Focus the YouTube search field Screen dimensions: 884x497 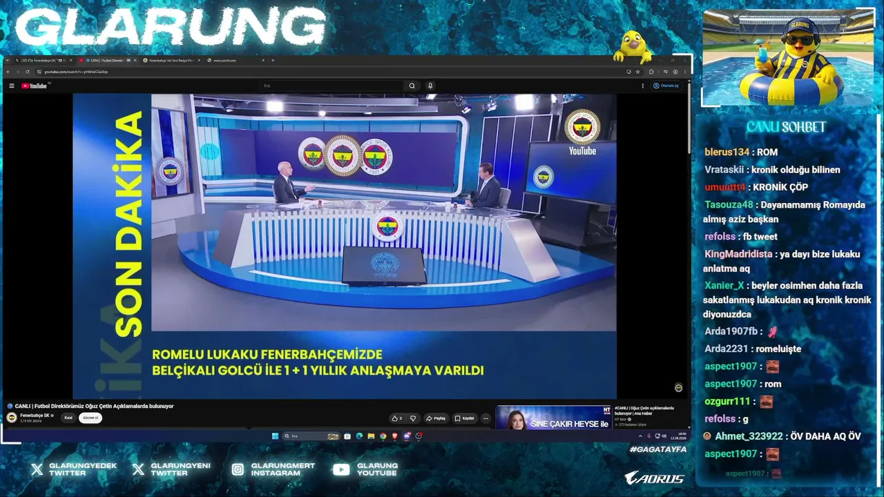(333, 86)
